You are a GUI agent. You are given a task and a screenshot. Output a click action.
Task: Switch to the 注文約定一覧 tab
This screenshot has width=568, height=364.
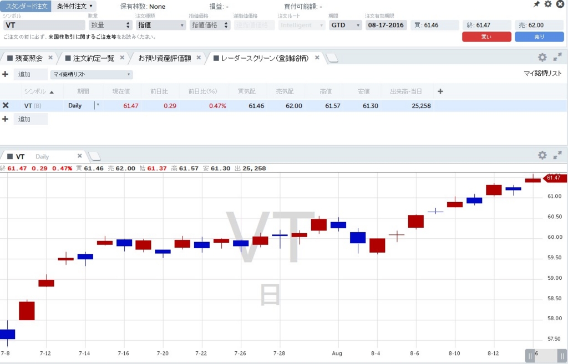point(93,58)
